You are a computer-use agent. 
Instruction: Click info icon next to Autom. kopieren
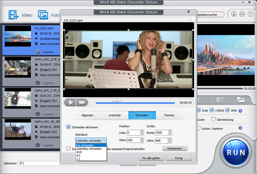240,128
